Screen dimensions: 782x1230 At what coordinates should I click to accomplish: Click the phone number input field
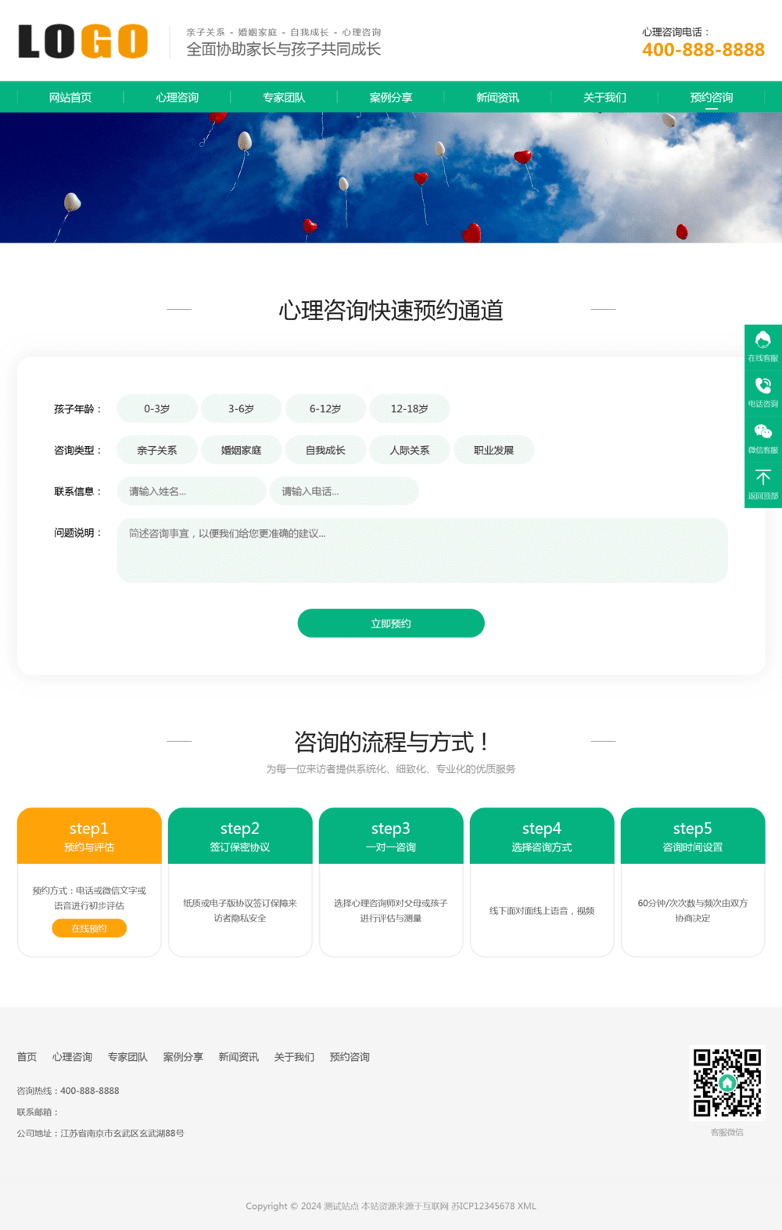point(344,491)
